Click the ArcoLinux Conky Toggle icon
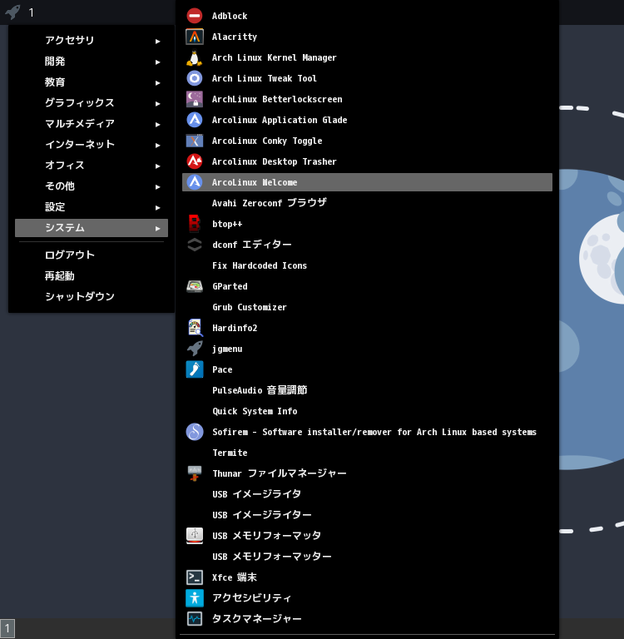The width and height of the screenshot is (624, 639). [x=195, y=141]
